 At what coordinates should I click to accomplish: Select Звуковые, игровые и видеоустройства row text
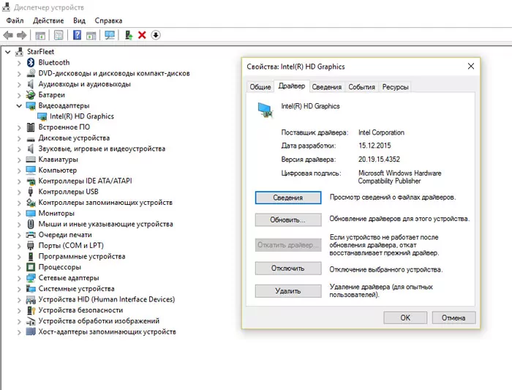pyautogui.click(x=102, y=149)
